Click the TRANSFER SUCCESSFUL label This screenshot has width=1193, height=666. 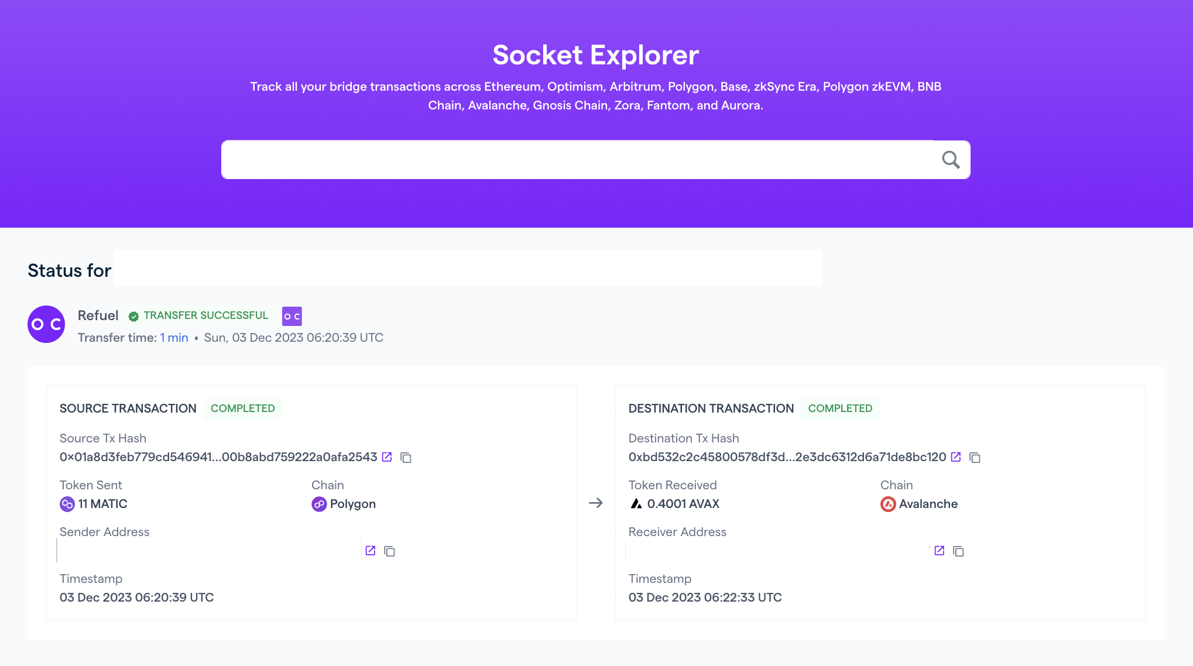coord(206,315)
